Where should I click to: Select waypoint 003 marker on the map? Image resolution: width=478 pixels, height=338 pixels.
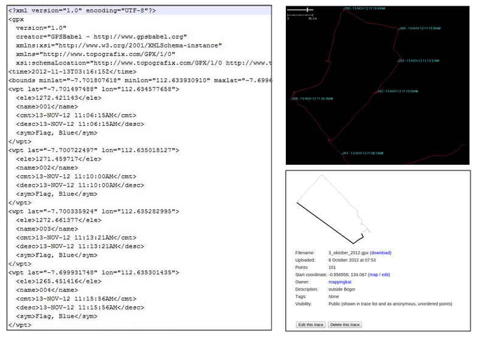click(418, 61)
